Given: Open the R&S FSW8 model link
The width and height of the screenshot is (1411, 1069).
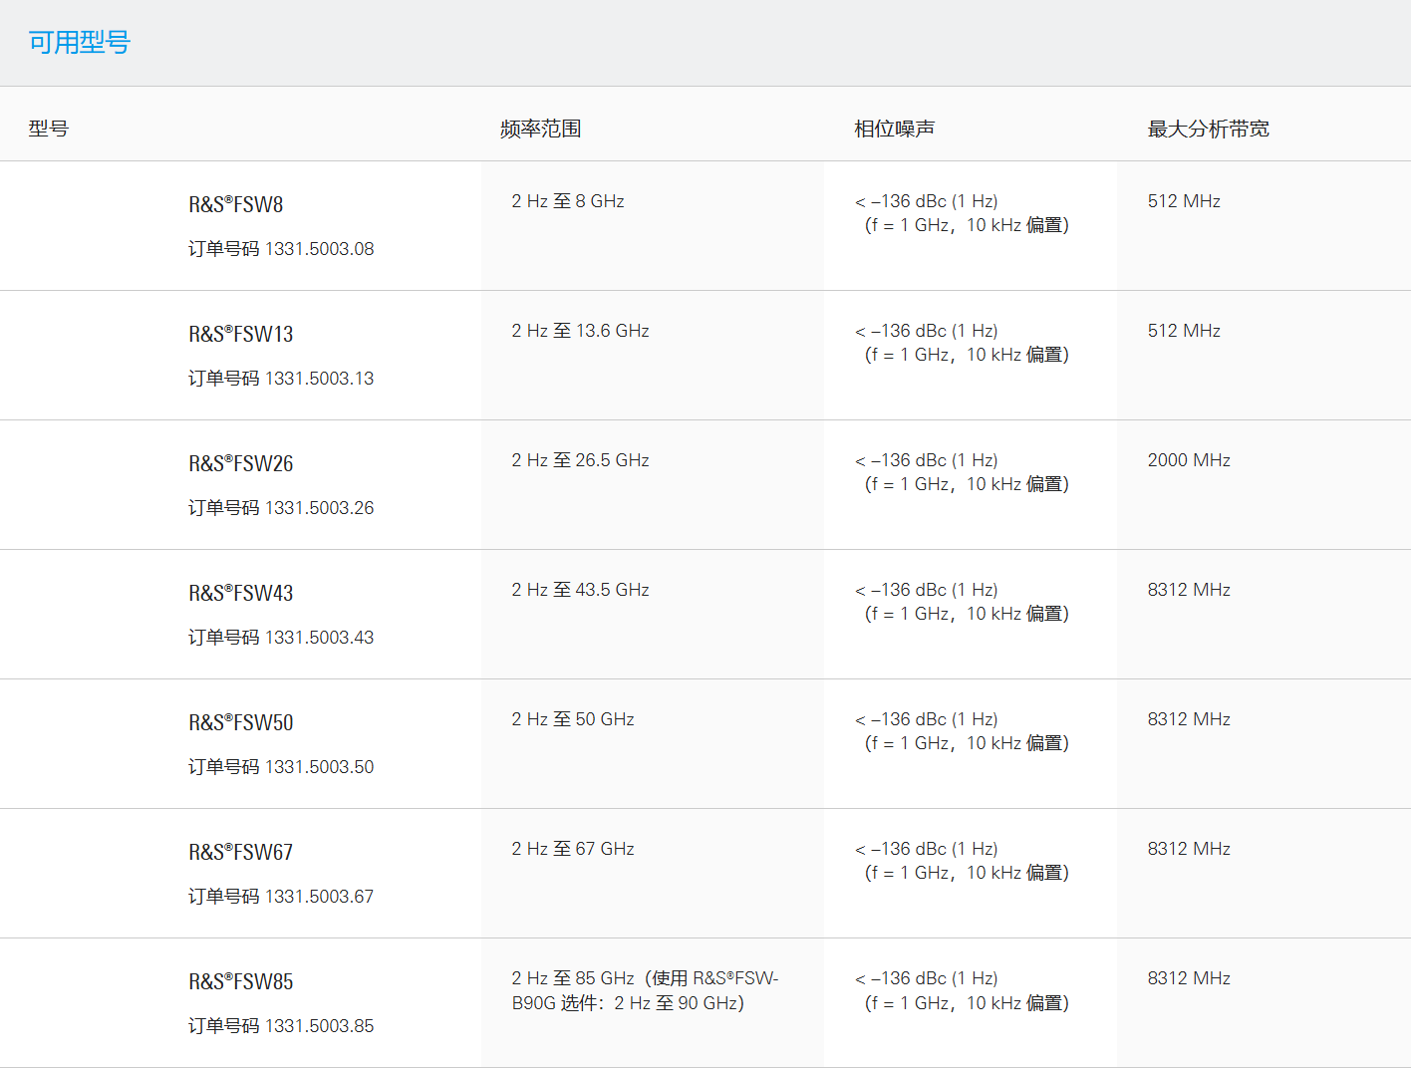Looking at the screenshot, I should [236, 204].
